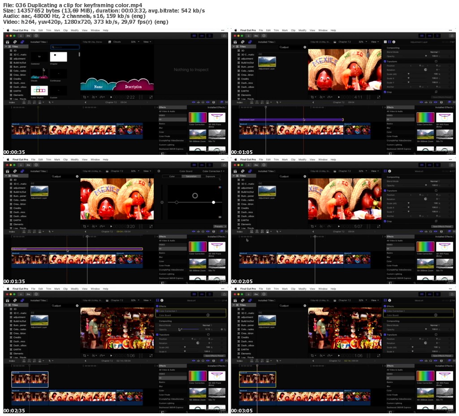This screenshot has height=416, width=459.
Task: Click the title search field in 00:00:35 frame
Action: [x=65, y=47]
